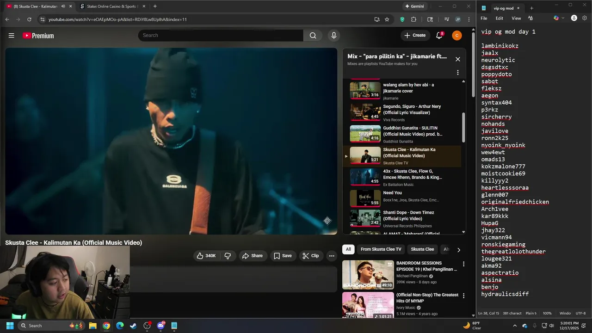The height and width of the screenshot is (333, 592).
Task: Select the 'All' filter chip
Action: [x=348, y=249]
